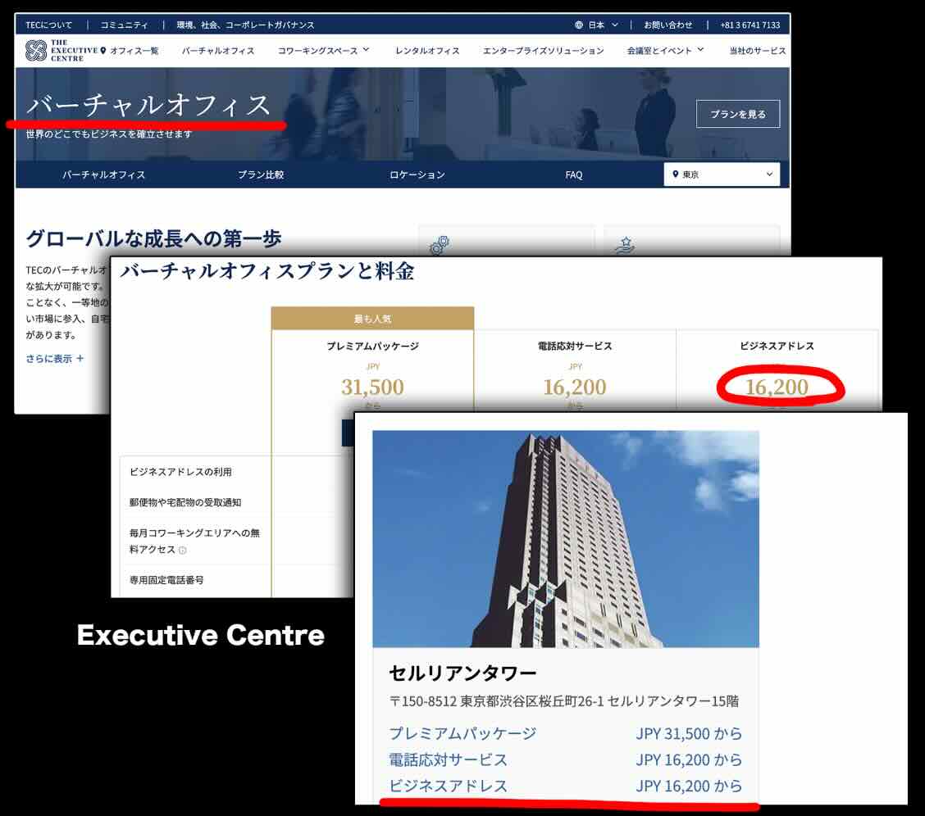Viewport: 925px width, 816px height.
Task: Click info icon beside コワーキングエリアへの無料アクセス
Action: click(182, 551)
